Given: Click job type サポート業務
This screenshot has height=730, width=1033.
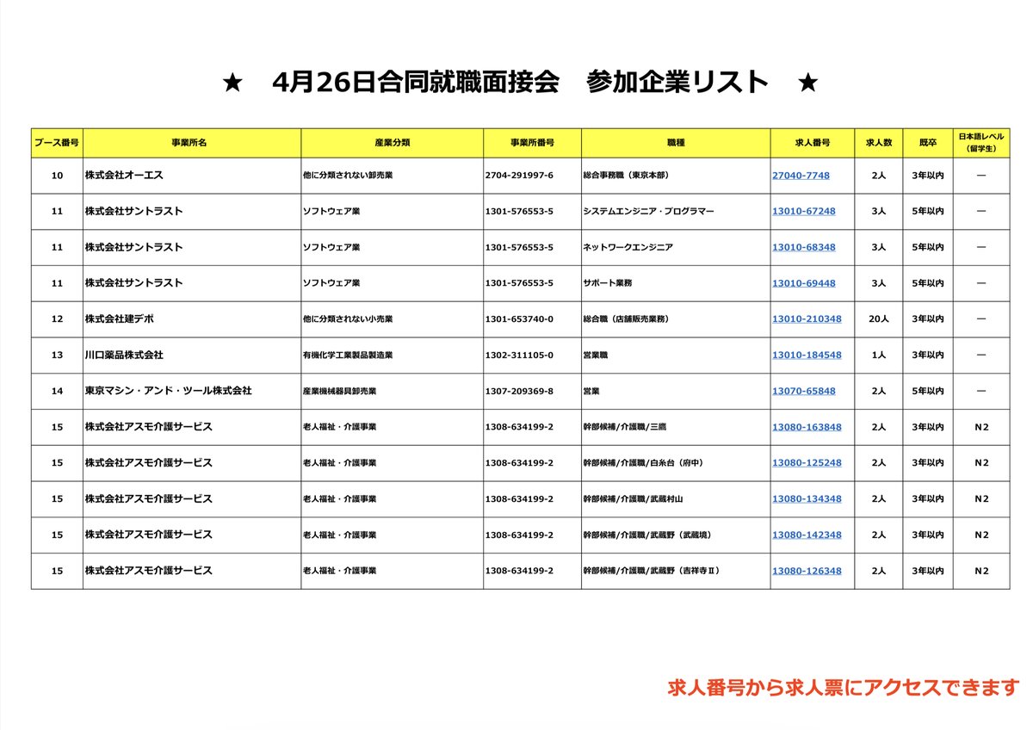Looking at the screenshot, I should [x=609, y=283].
